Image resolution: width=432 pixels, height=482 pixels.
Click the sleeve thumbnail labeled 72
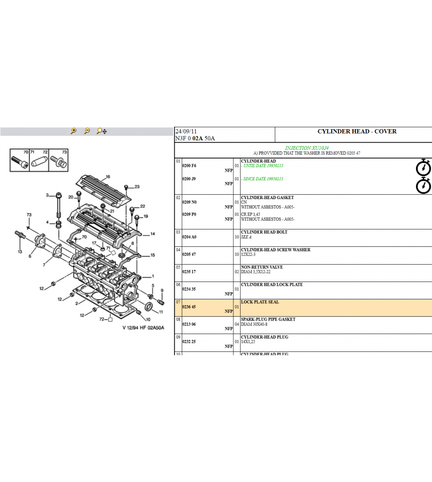39,161
